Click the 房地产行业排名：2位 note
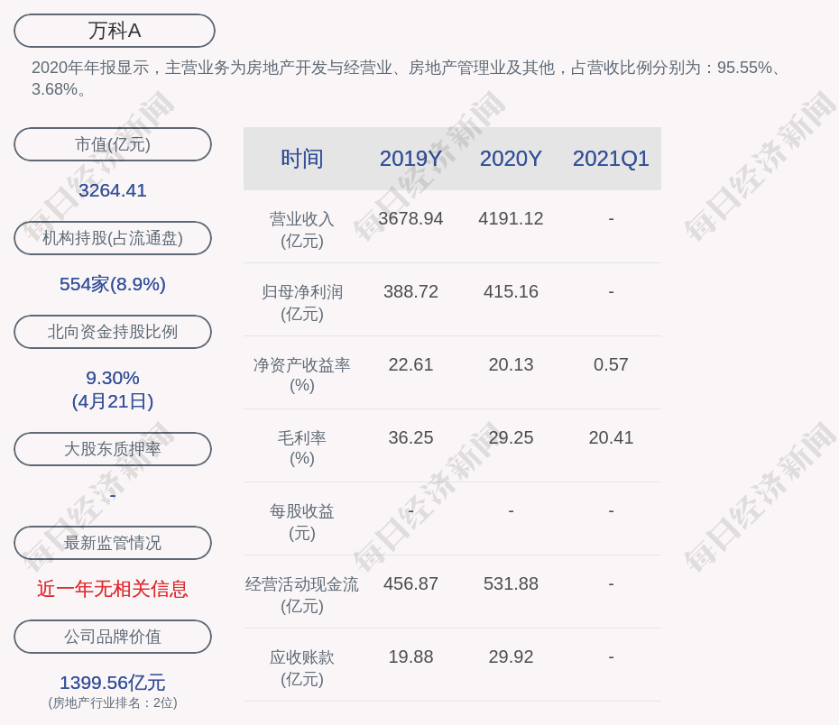839x725 pixels. pyautogui.click(x=113, y=702)
